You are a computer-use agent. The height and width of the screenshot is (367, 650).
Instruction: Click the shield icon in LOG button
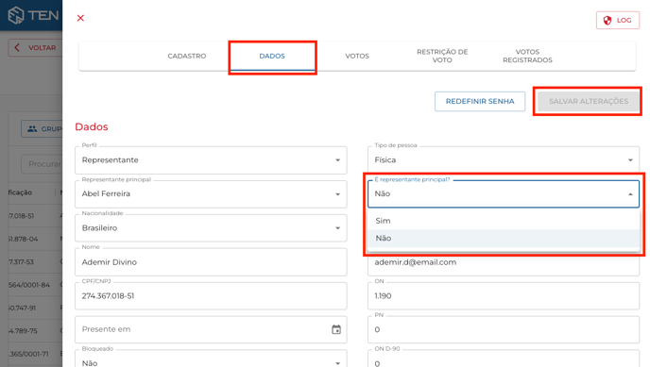607,20
